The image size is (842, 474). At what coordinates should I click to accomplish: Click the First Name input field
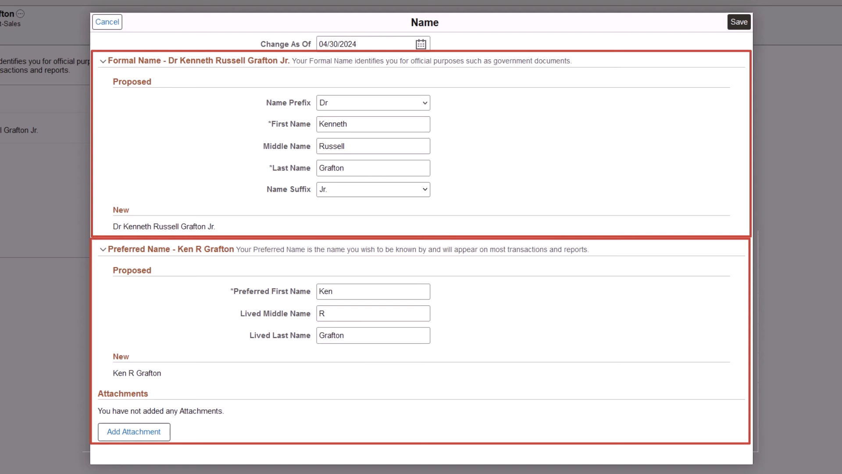(x=373, y=124)
